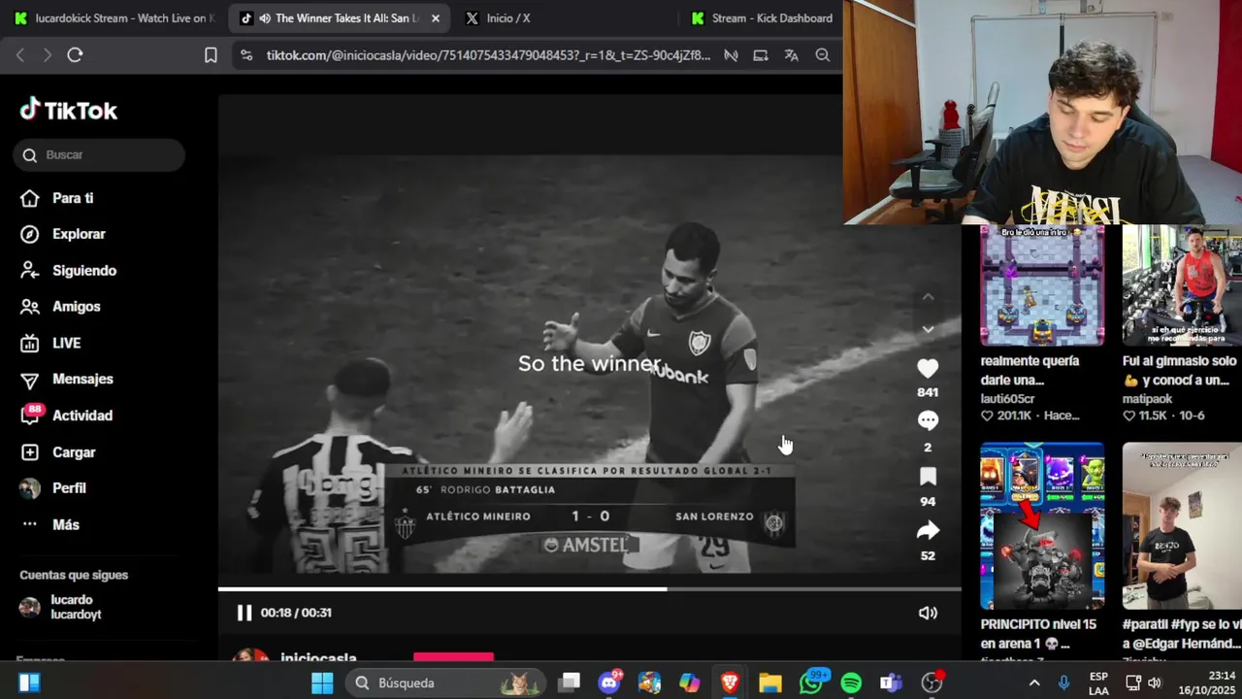The width and height of the screenshot is (1242, 699).
Task: Click the taskbar Búsqueda search box
Action: coord(445,683)
